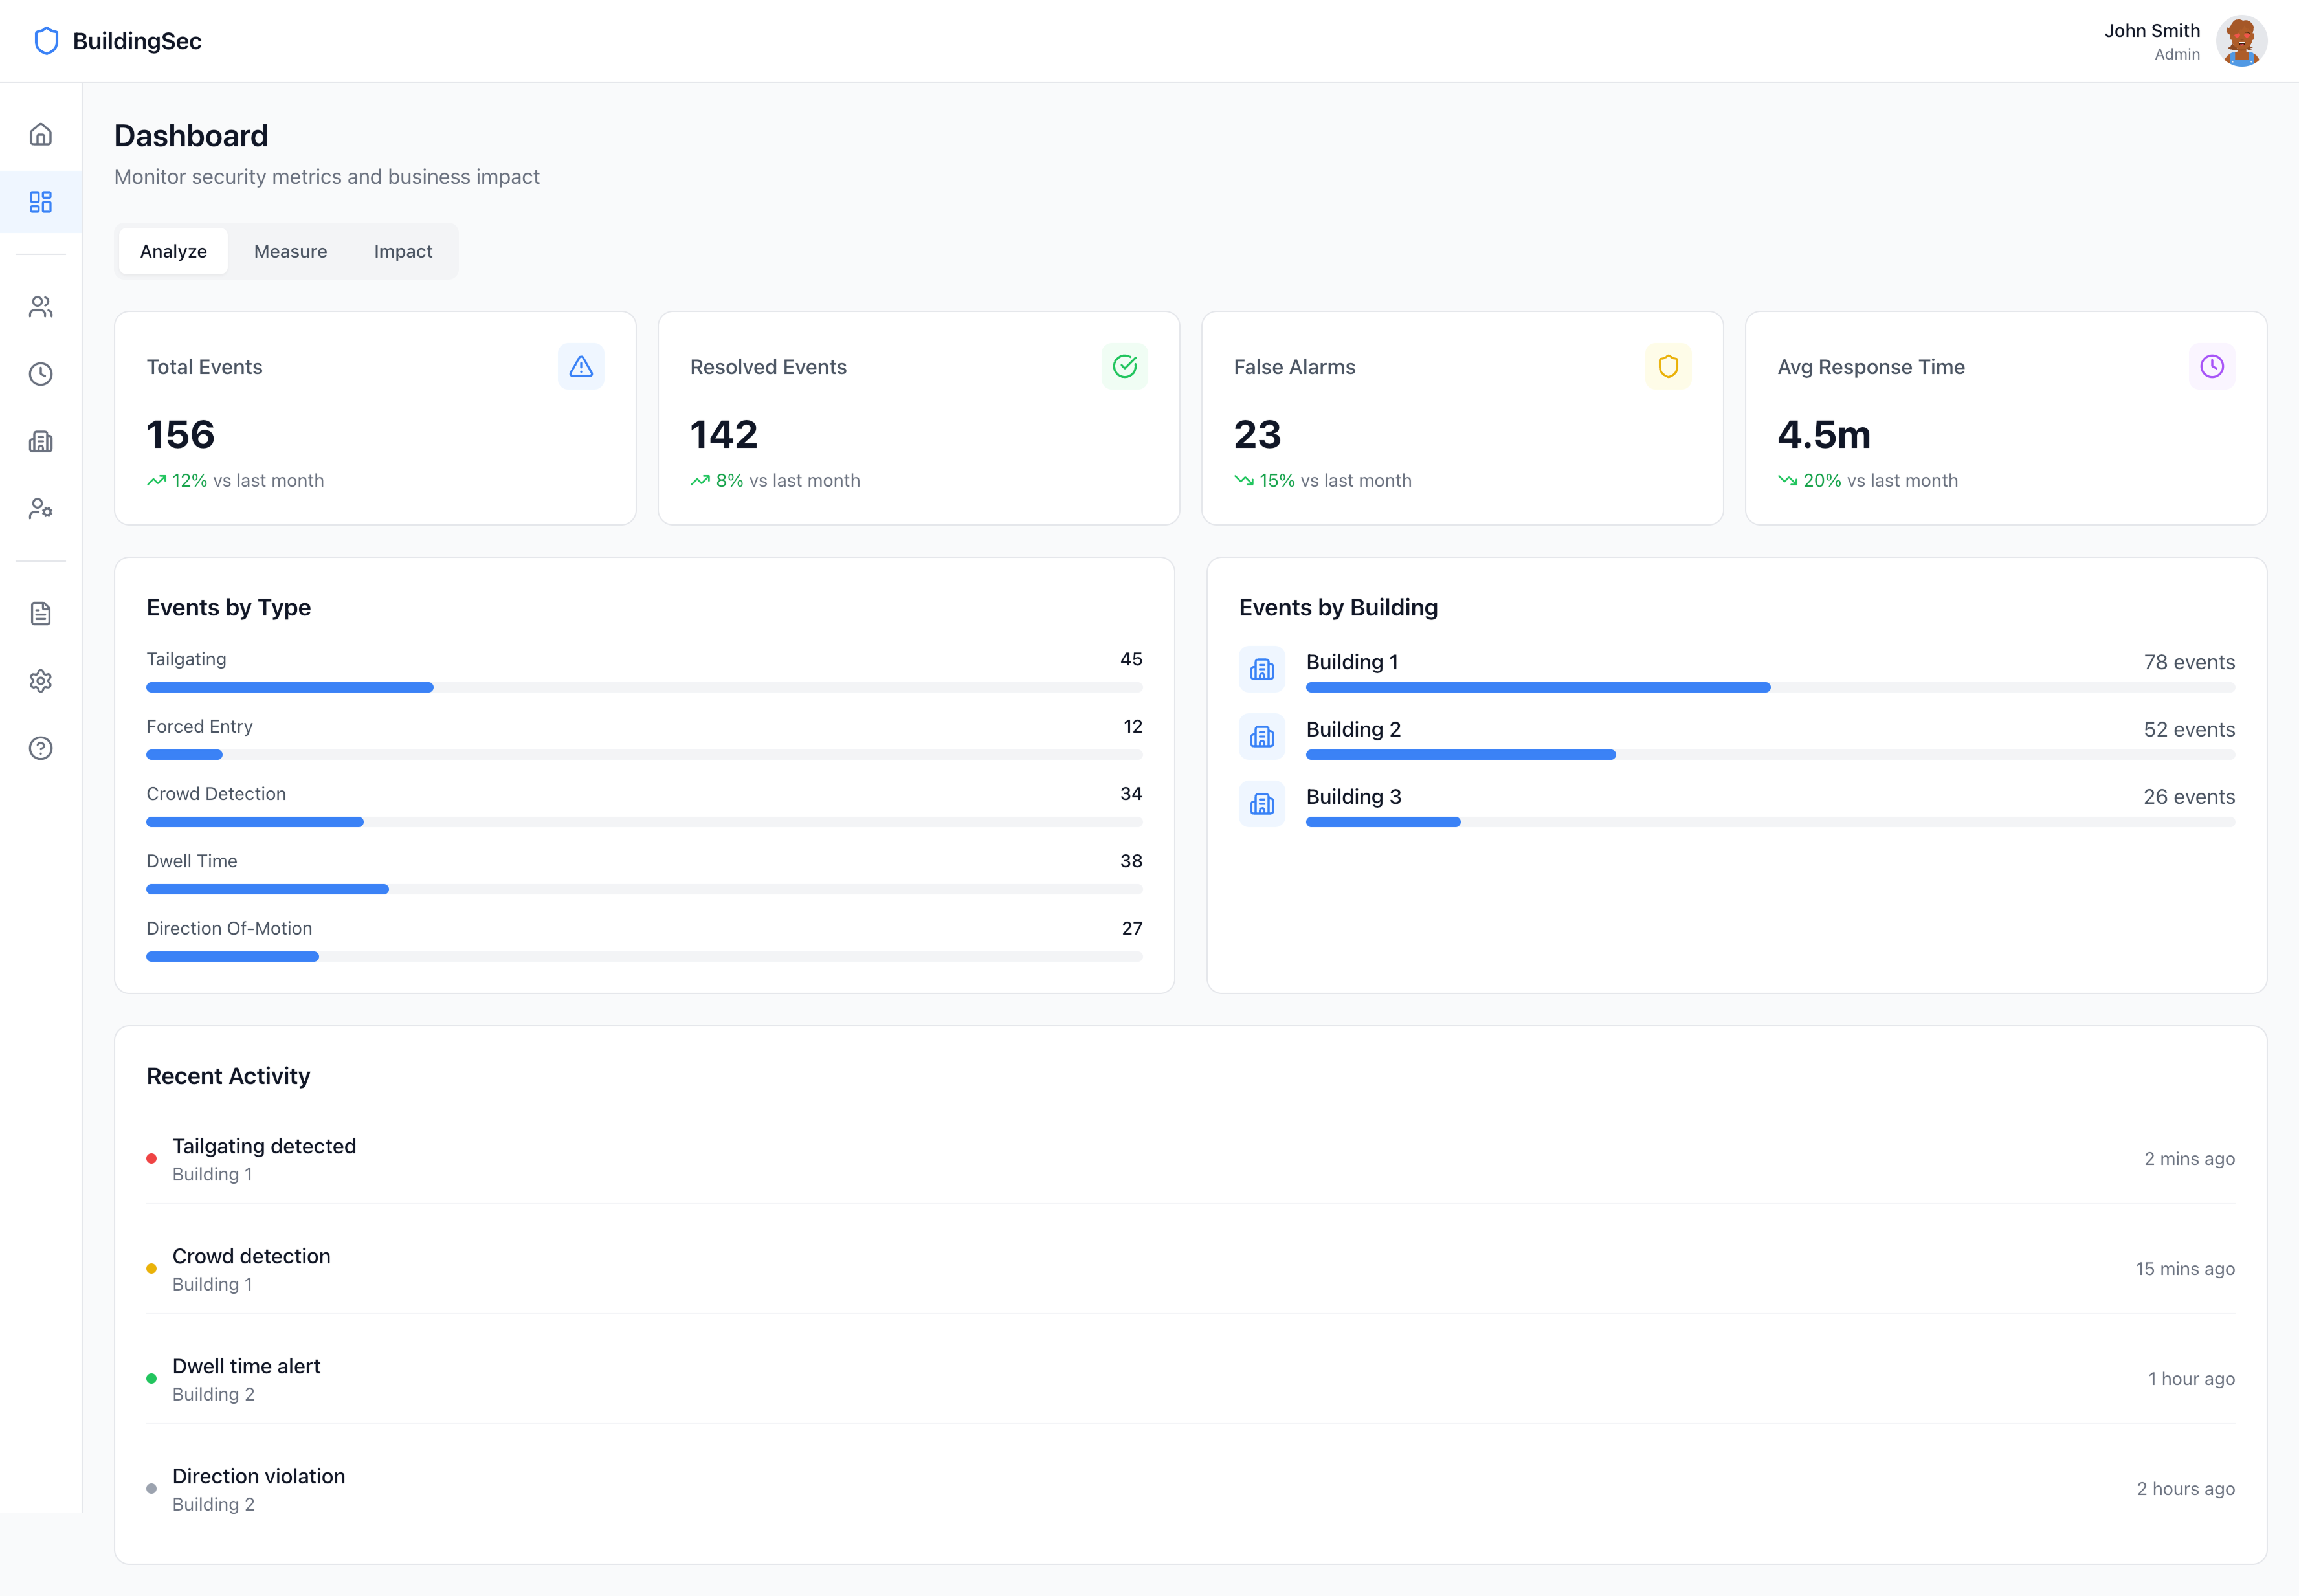Click the John Smith user name

2152,30
